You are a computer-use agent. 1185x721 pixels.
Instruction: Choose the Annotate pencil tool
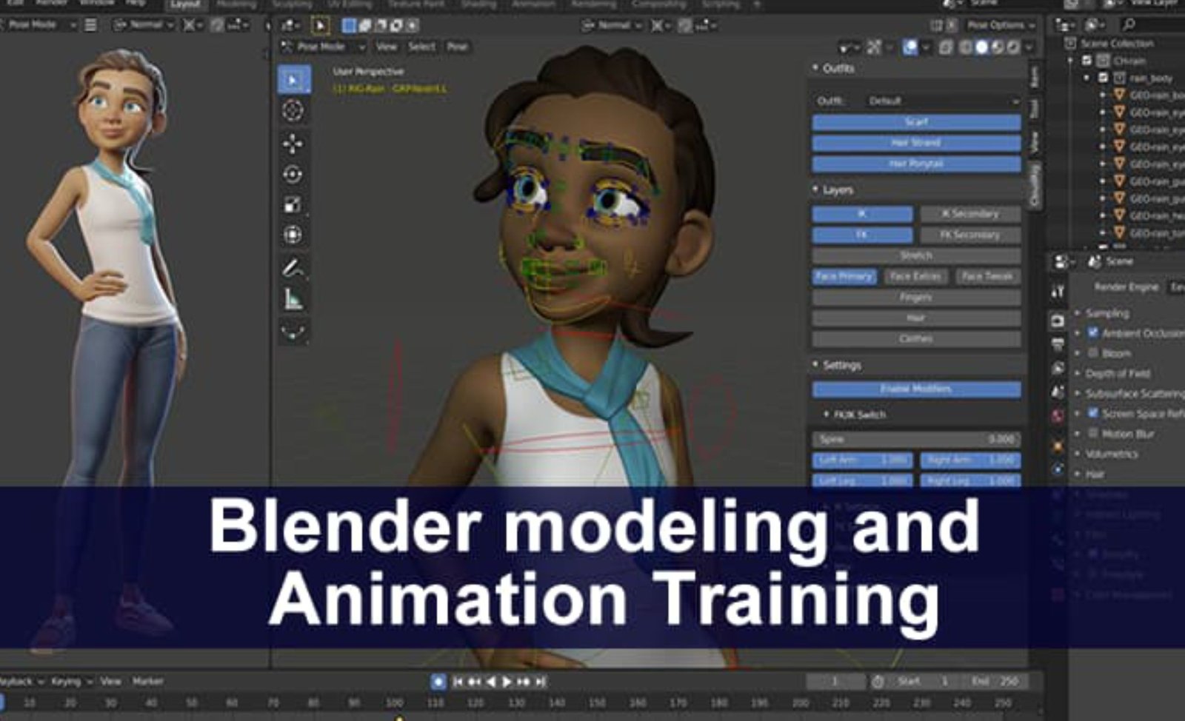tap(293, 267)
